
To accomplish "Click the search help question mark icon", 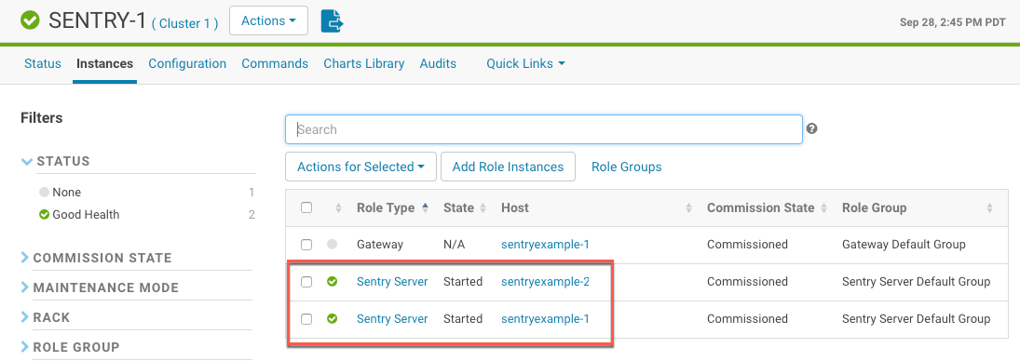I will point(811,128).
